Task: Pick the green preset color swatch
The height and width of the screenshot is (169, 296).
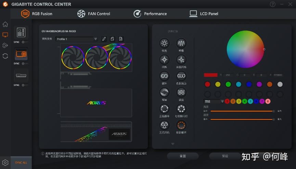Action: 228,84
